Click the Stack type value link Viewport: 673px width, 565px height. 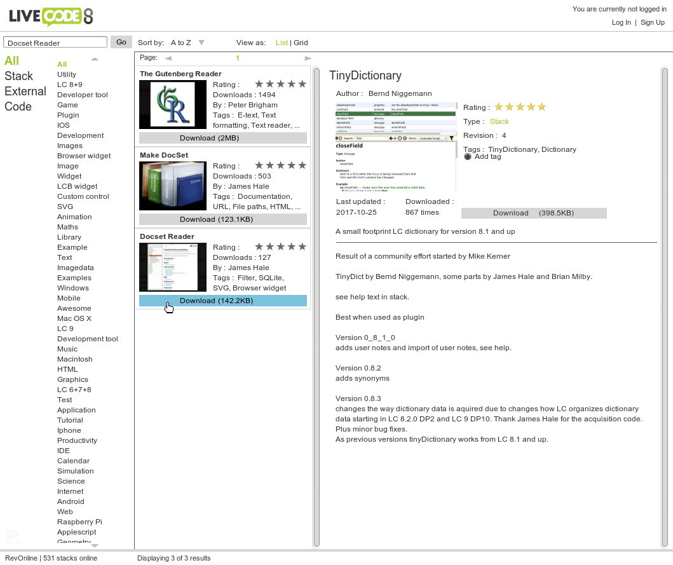(499, 121)
